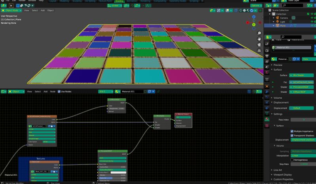Adjust Roughness slider on Diffuse BSDF node

[x=117, y=109]
